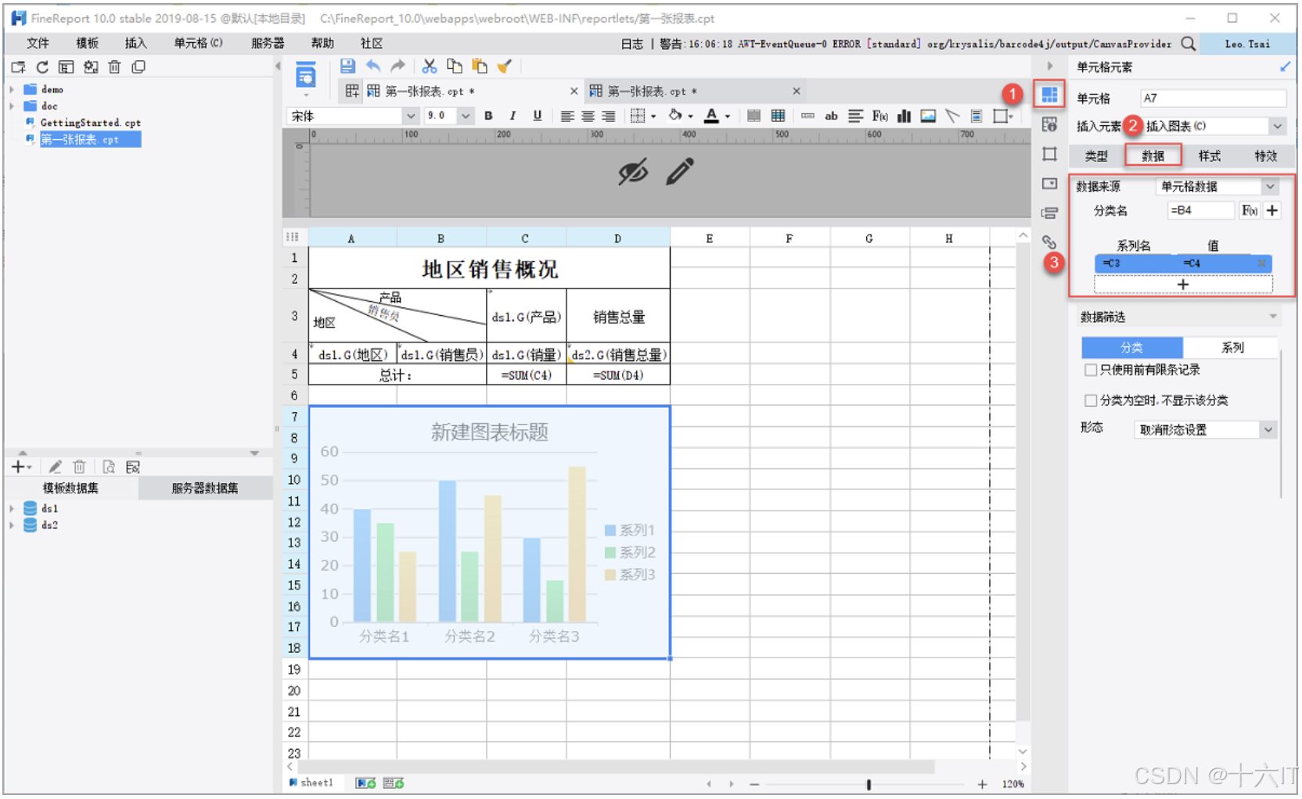The height and width of the screenshot is (799, 1302).
Task: Open 插入 menu
Action: click(x=135, y=43)
